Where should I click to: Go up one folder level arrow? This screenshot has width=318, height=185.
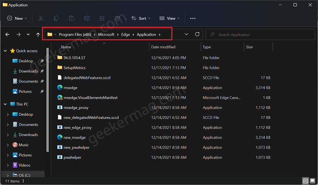(38, 34)
